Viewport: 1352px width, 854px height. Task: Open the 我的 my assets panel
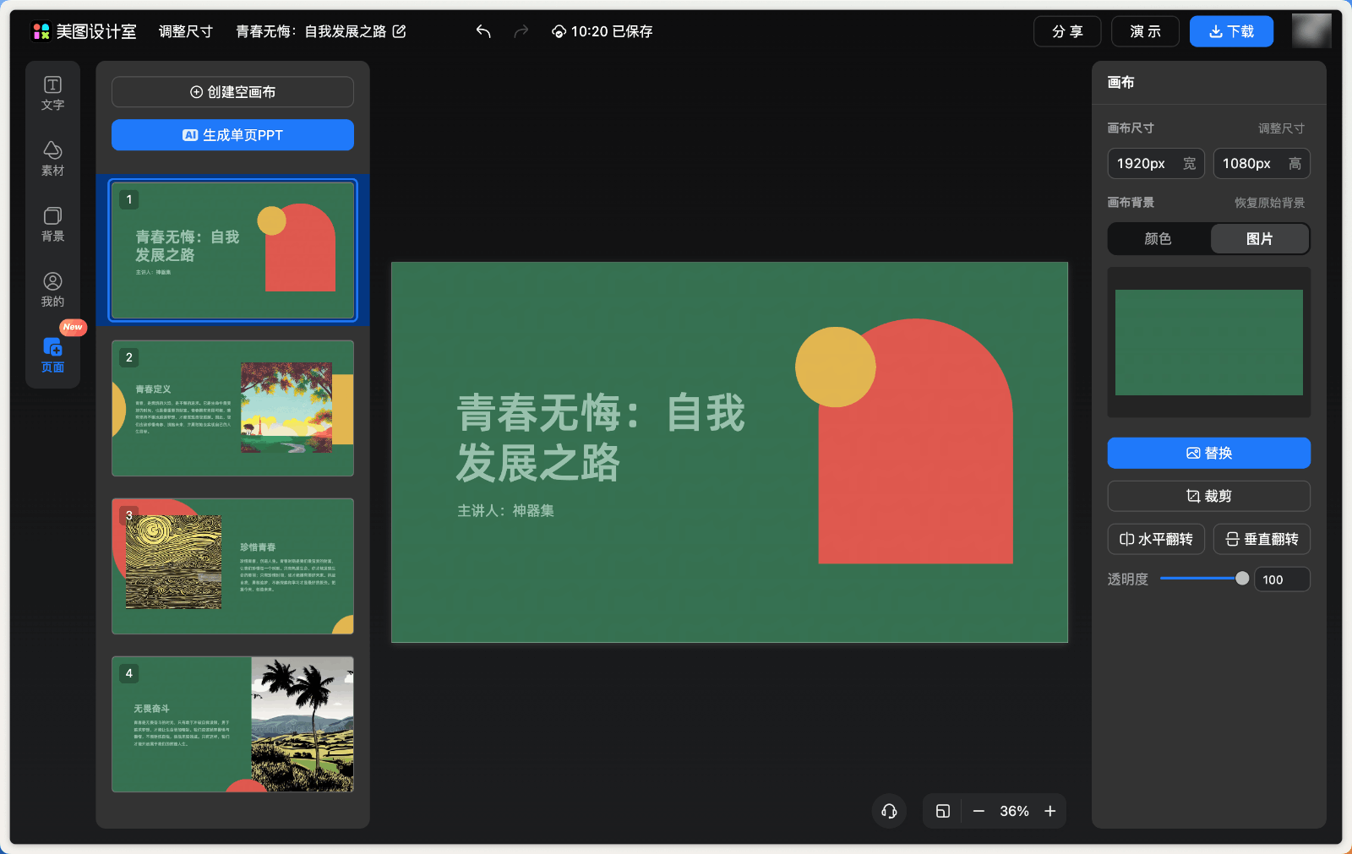click(52, 290)
